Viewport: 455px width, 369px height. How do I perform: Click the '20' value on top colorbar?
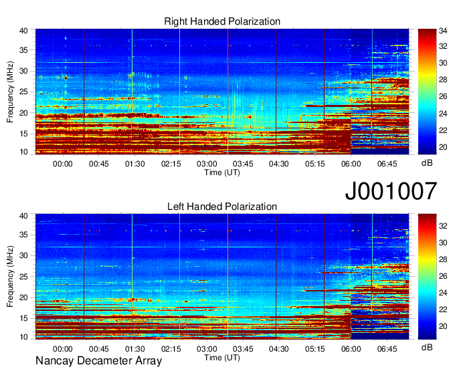pyautogui.click(x=443, y=147)
